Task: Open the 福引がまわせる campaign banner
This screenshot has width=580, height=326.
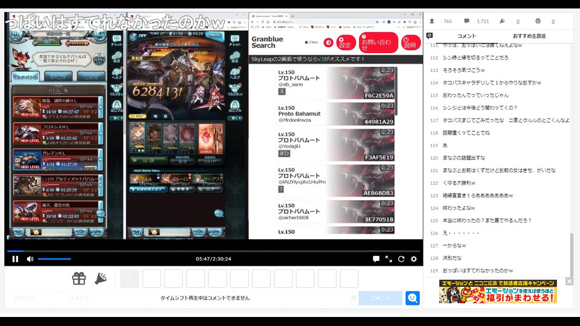Action: 498,292
